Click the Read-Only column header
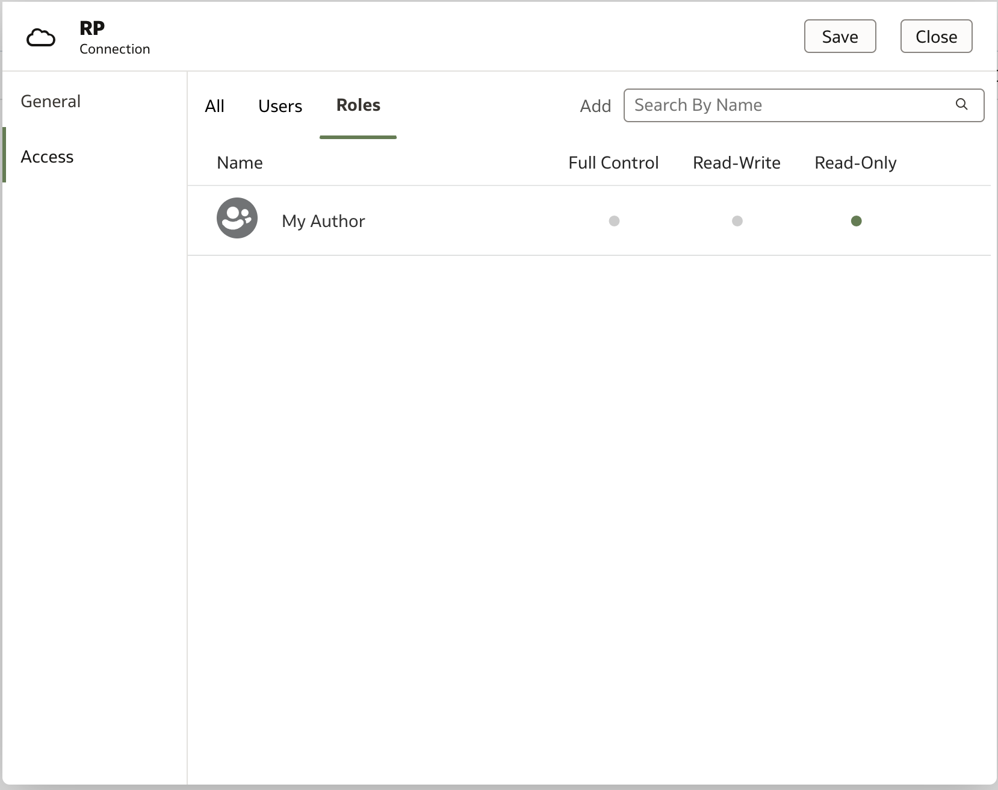 pyautogui.click(x=855, y=163)
